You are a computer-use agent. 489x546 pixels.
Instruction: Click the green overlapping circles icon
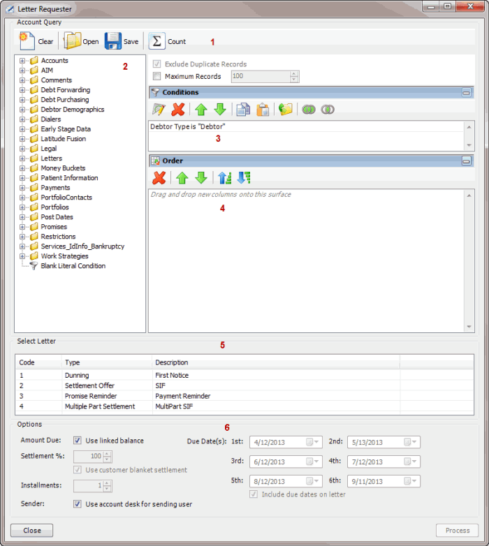click(309, 110)
